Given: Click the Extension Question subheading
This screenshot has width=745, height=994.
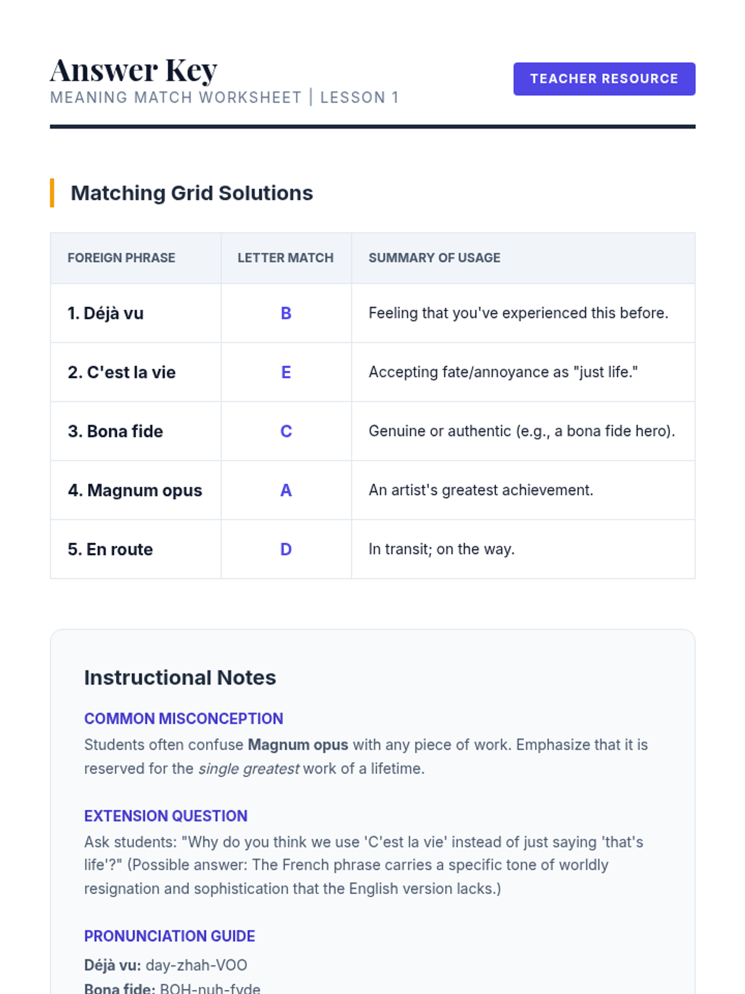Looking at the screenshot, I should 166,816.
